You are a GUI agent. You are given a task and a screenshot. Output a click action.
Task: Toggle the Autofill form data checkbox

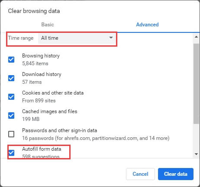coord(11,153)
